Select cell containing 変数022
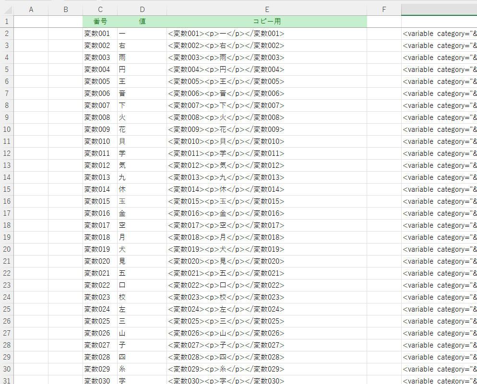 [100, 285]
